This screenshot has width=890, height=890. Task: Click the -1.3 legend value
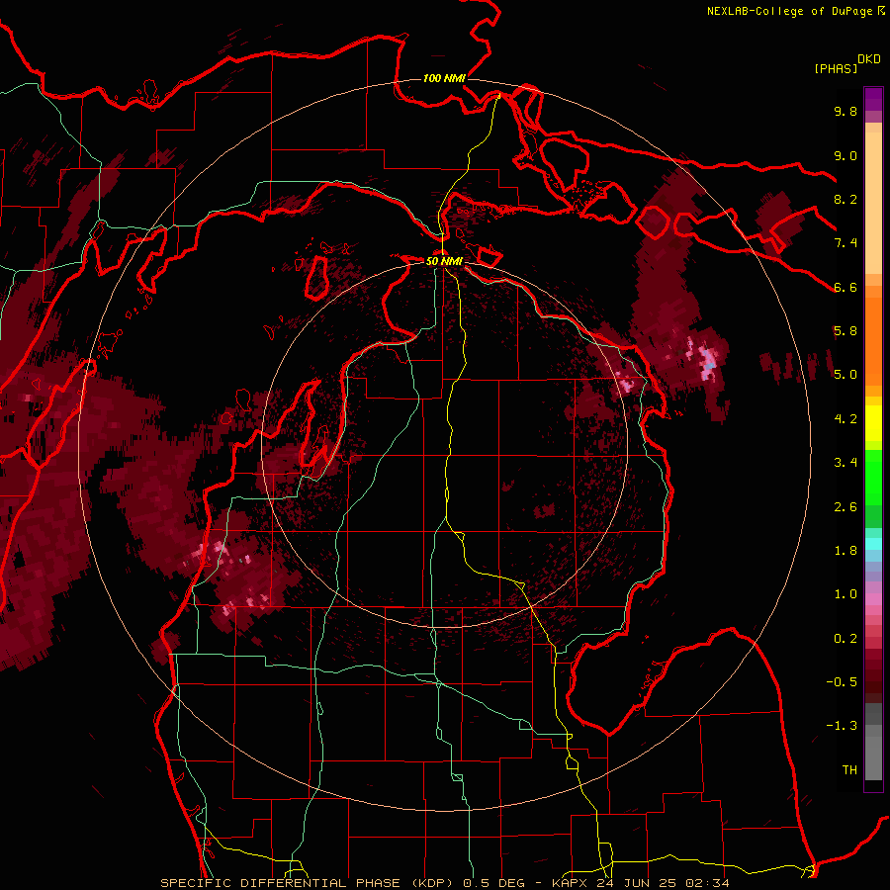(x=842, y=726)
